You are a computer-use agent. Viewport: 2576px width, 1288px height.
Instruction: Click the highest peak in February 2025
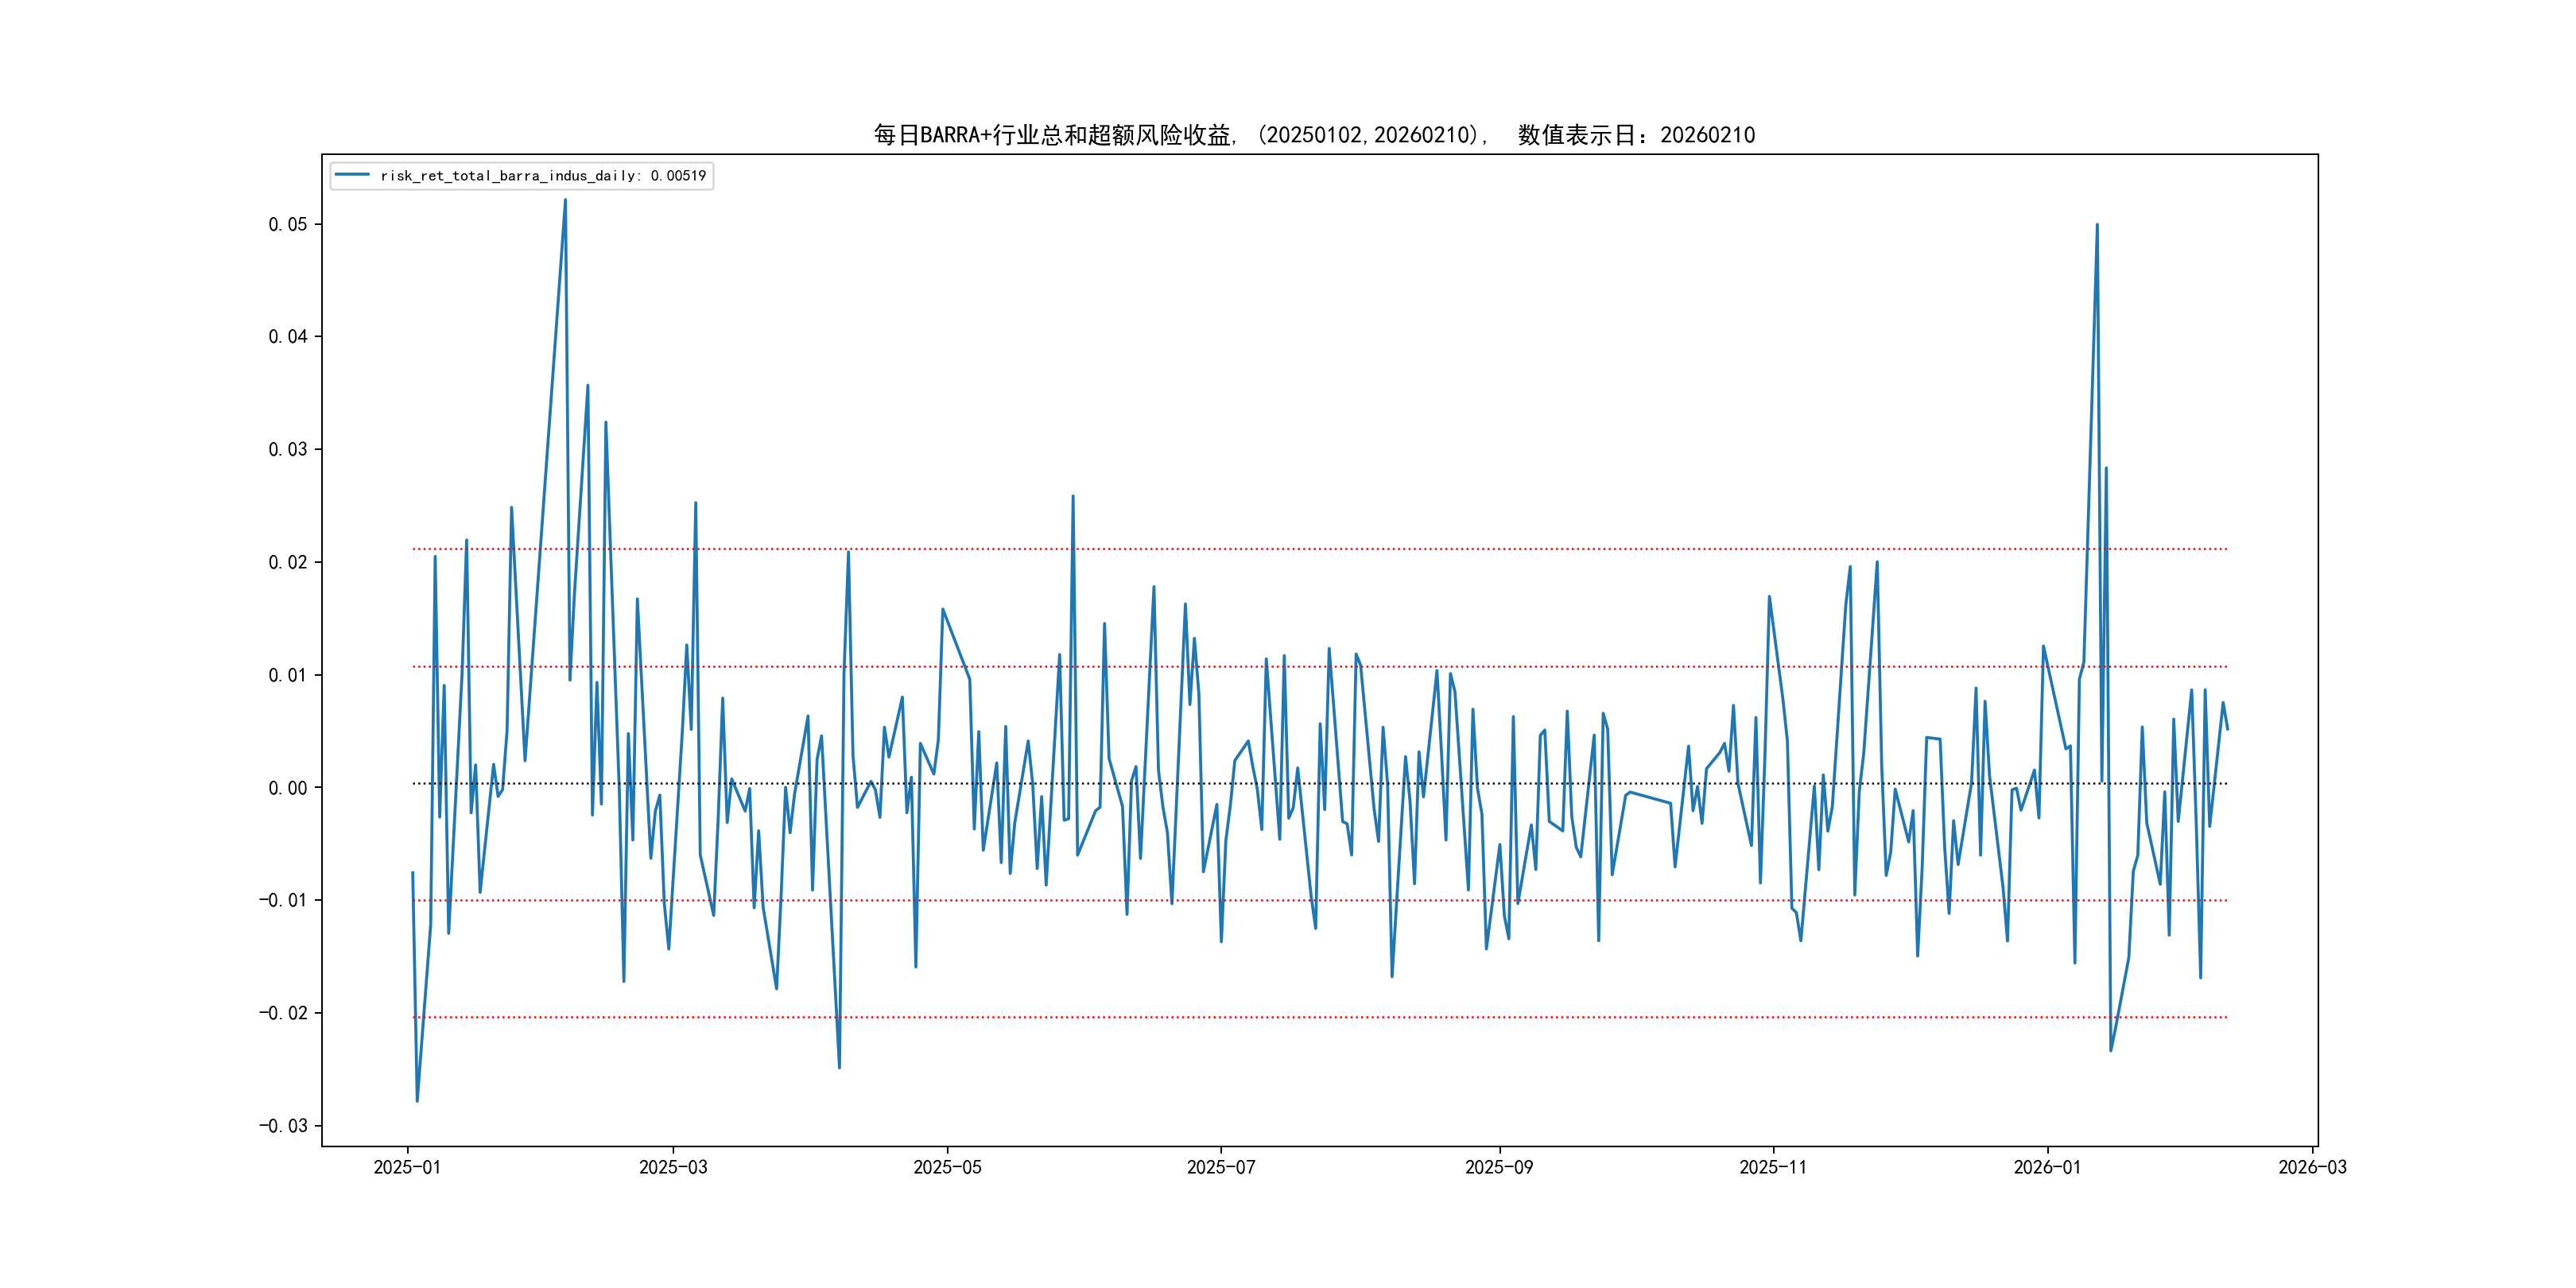coord(565,200)
